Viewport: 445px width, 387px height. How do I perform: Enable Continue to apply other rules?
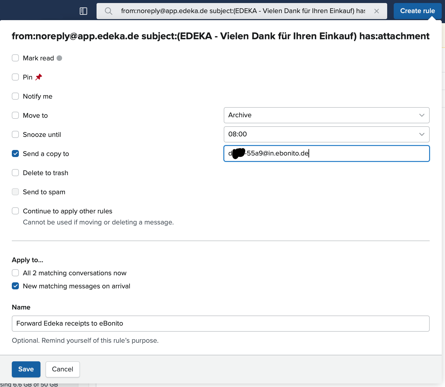pyautogui.click(x=15, y=211)
